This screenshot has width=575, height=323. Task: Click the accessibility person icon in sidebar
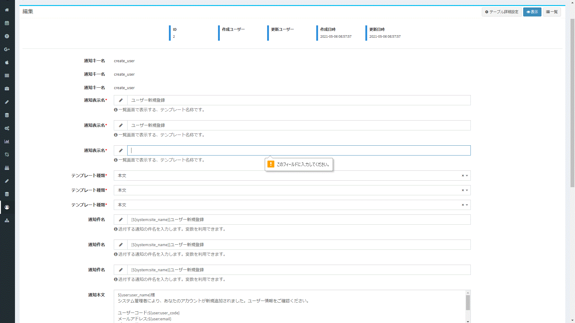[x=7, y=36]
